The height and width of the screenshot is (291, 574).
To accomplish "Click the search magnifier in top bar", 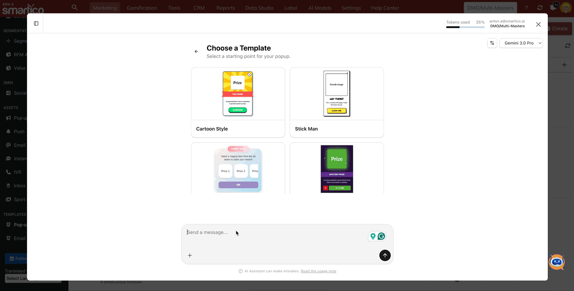I will [75, 8].
